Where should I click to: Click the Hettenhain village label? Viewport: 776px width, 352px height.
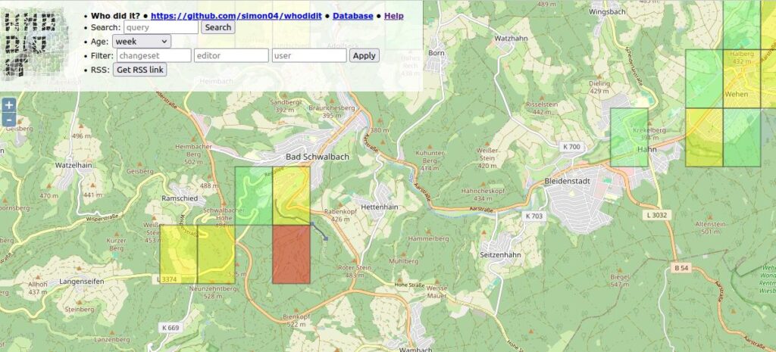(x=380, y=207)
